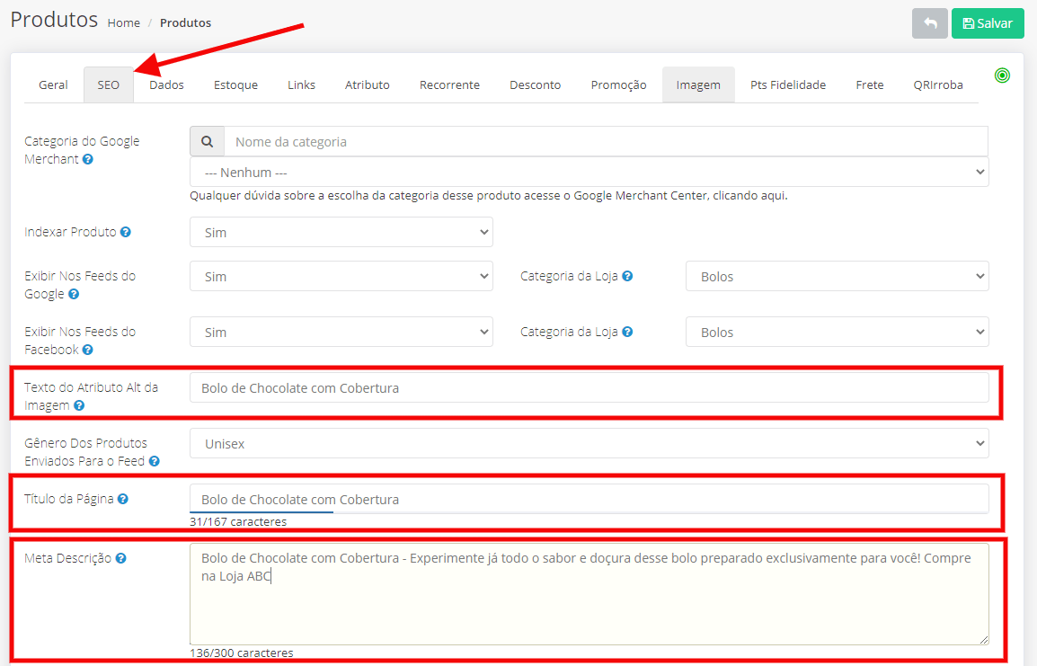
Task: Click the Home breadcrumb link
Action: point(124,23)
